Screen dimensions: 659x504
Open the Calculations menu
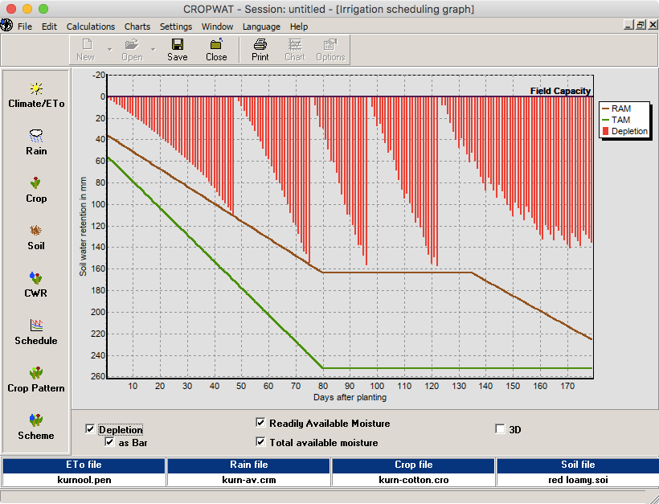90,27
